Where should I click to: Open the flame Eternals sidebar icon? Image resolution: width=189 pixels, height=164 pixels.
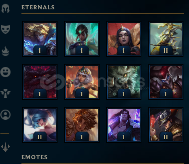coord(6,51)
